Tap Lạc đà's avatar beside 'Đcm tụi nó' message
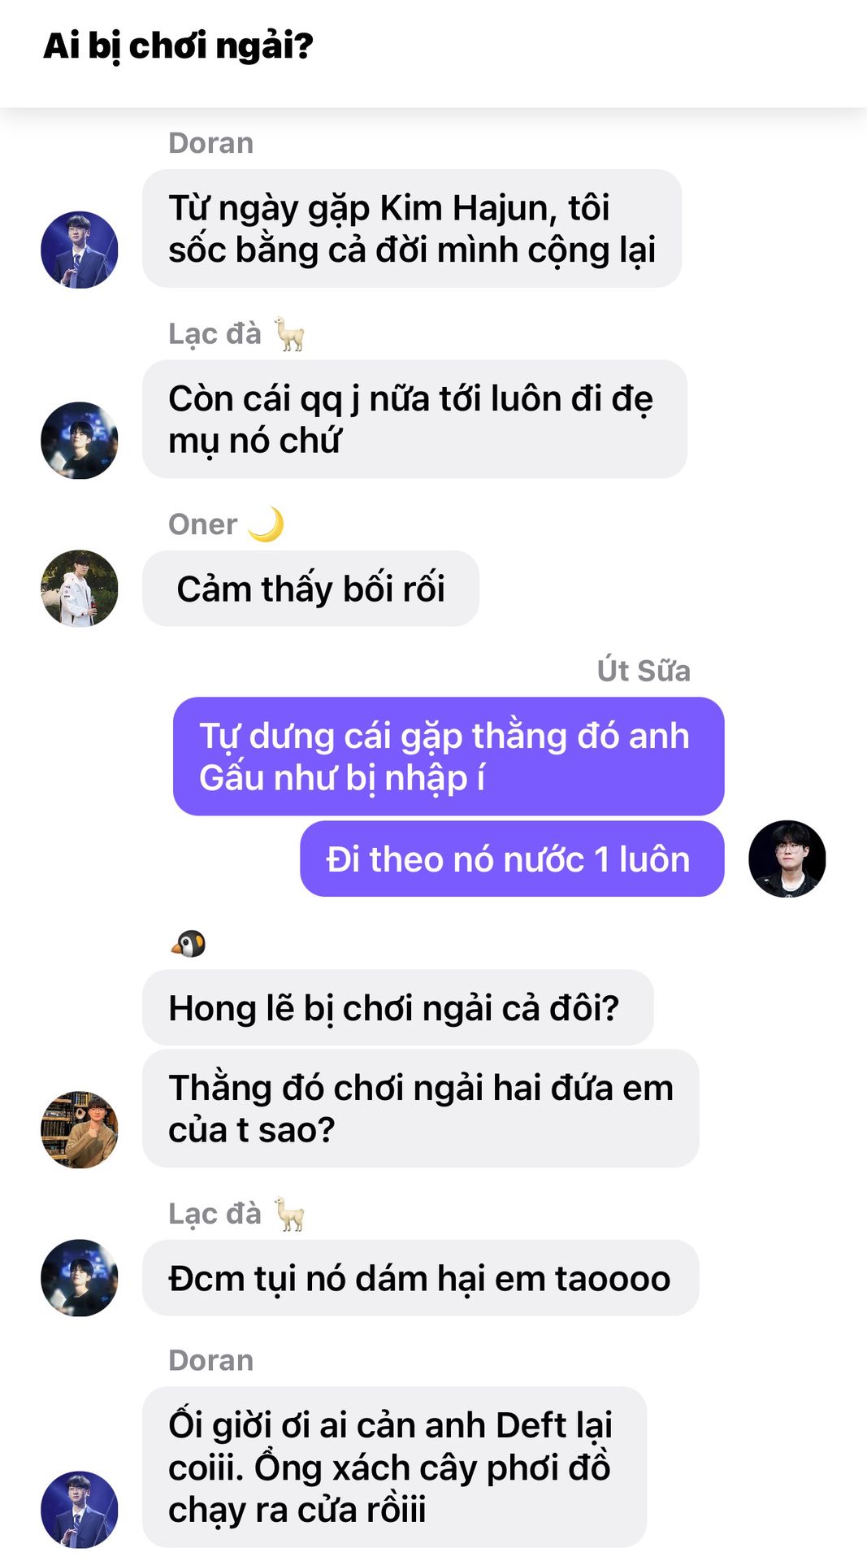This screenshot has height=1561, width=867. coord(80,1277)
